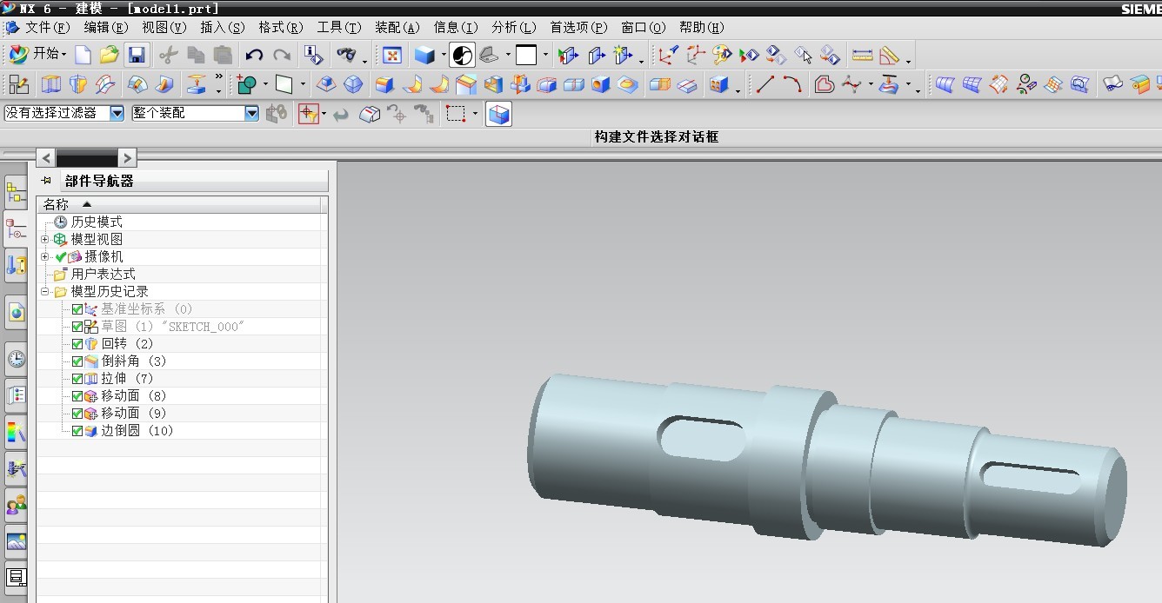Click the offset curve heart-shaped icon

pyautogui.click(x=825, y=84)
